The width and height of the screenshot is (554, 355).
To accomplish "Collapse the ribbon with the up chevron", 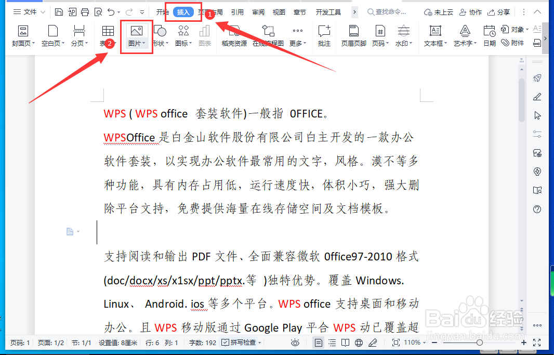I will point(537,12).
